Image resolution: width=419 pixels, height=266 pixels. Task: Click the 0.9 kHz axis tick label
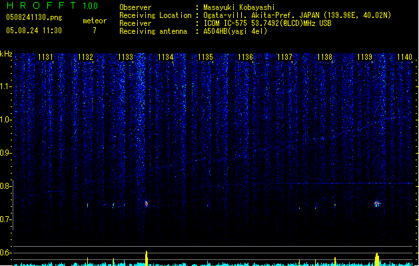click(x=5, y=153)
